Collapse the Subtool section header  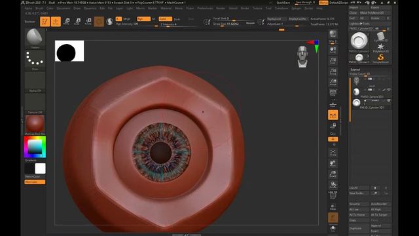[355, 69]
